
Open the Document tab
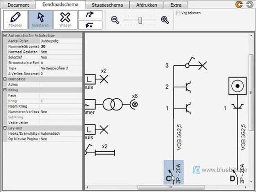coord(18,5)
